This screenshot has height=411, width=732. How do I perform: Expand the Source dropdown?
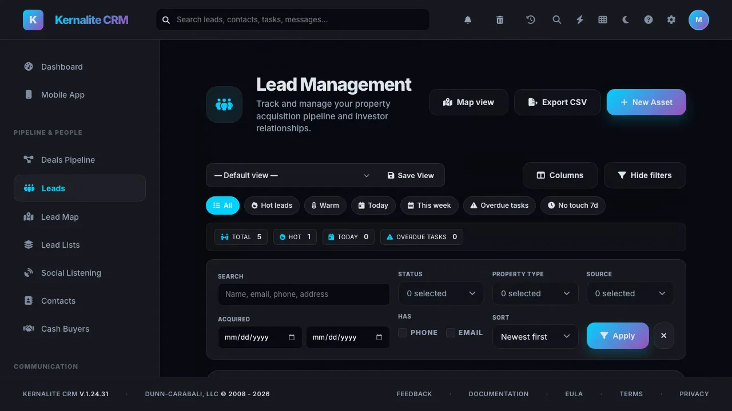[x=630, y=293]
